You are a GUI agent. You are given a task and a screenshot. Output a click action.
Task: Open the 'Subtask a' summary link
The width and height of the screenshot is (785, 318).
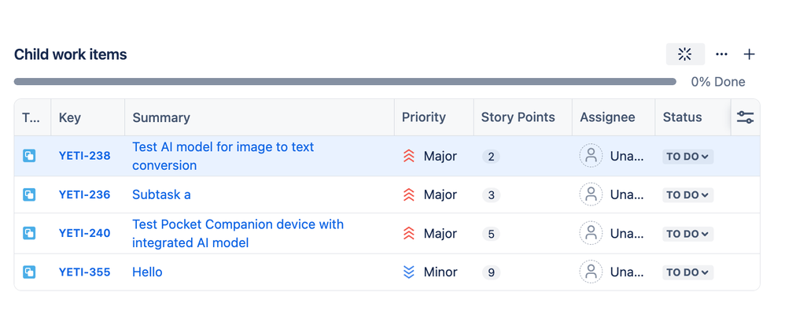coord(161,194)
